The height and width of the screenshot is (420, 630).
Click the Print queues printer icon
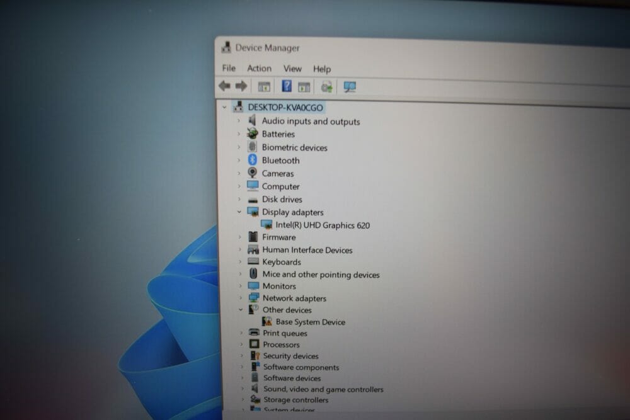(x=254, y=332)
